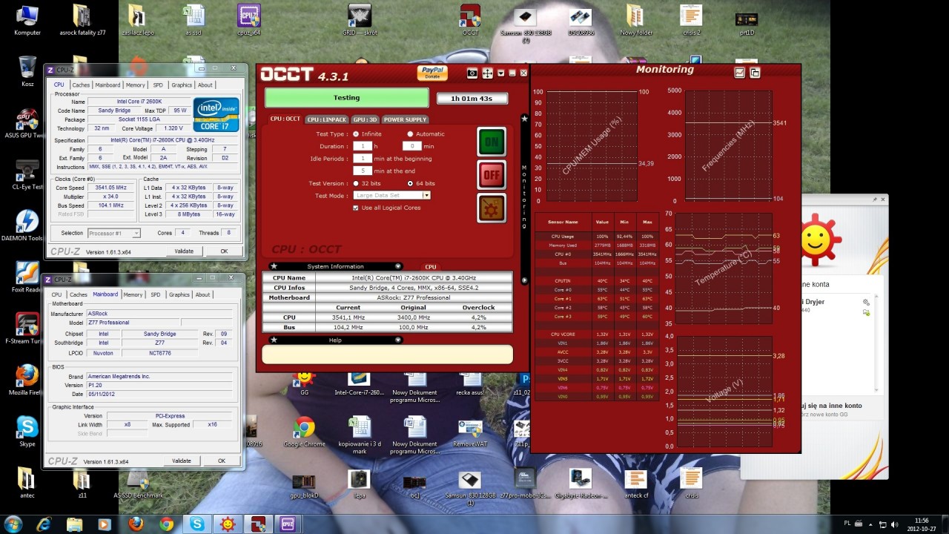Screen dimensions: 949x534
Task: Open the OCCT title bar dropdown arrow
Action: click(501, 73)
